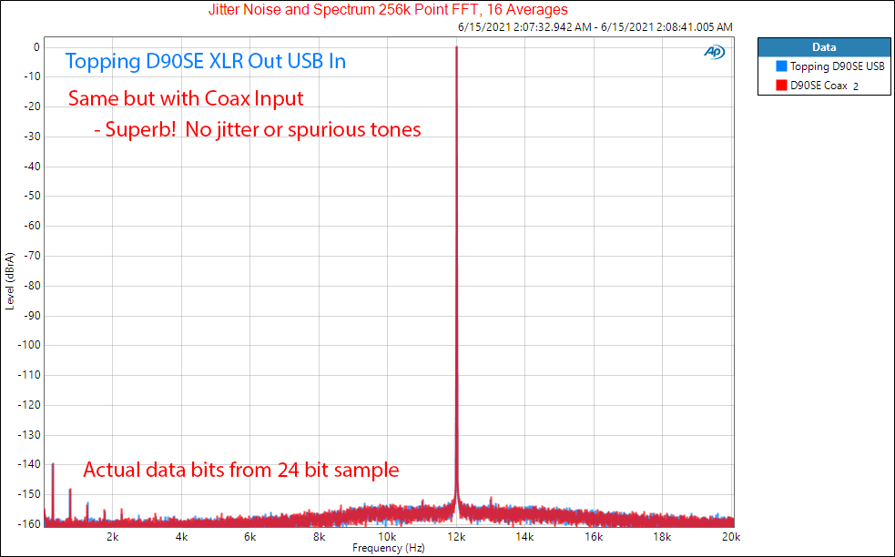Viewport: 895px width, 557px height.
Task: Click the 20k frequency tick label
Action: 731,536
